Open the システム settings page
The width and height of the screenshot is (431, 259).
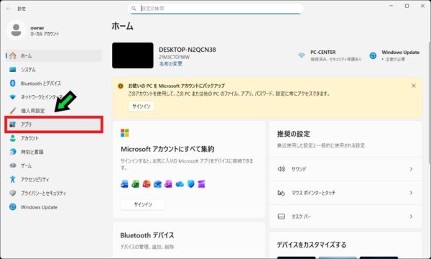54,70
